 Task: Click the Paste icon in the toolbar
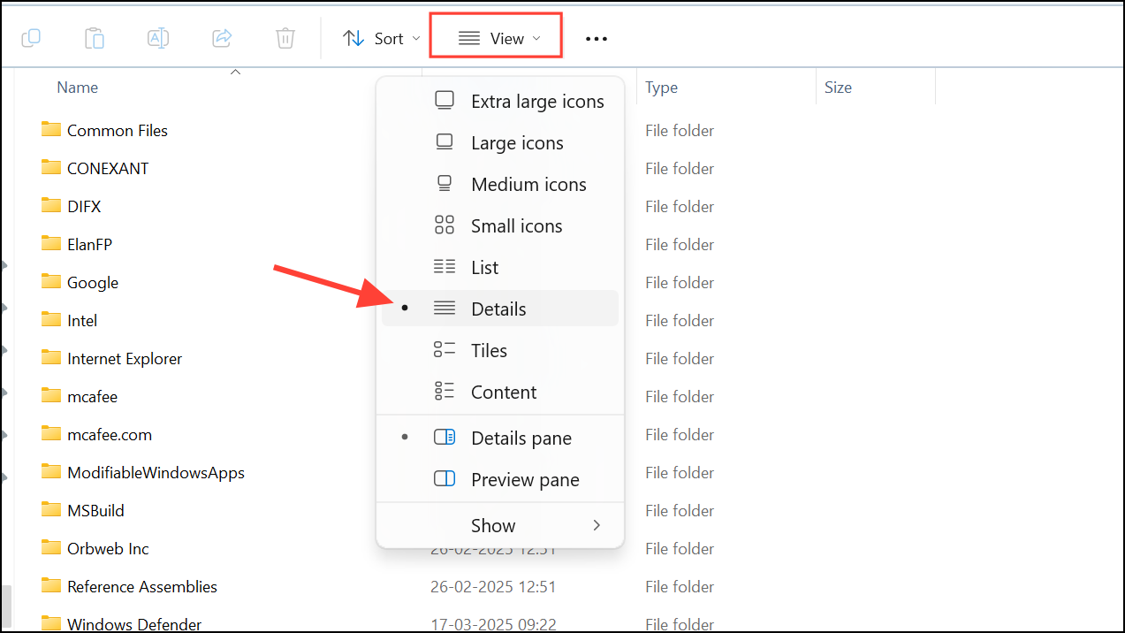click(x=95, y=38)
